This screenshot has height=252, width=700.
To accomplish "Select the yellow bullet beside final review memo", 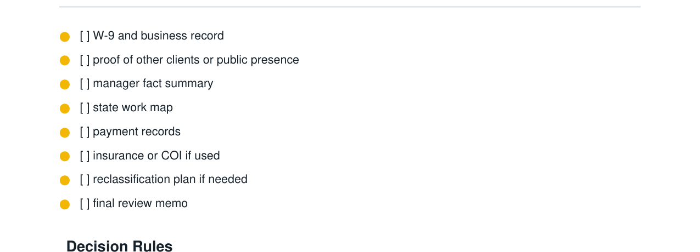I will (x=65, y=204).
